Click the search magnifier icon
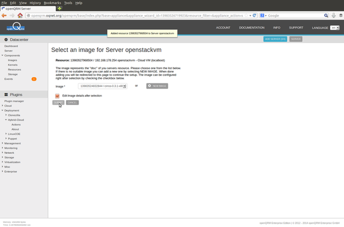 pyautogui.click(x=326, y=15)
